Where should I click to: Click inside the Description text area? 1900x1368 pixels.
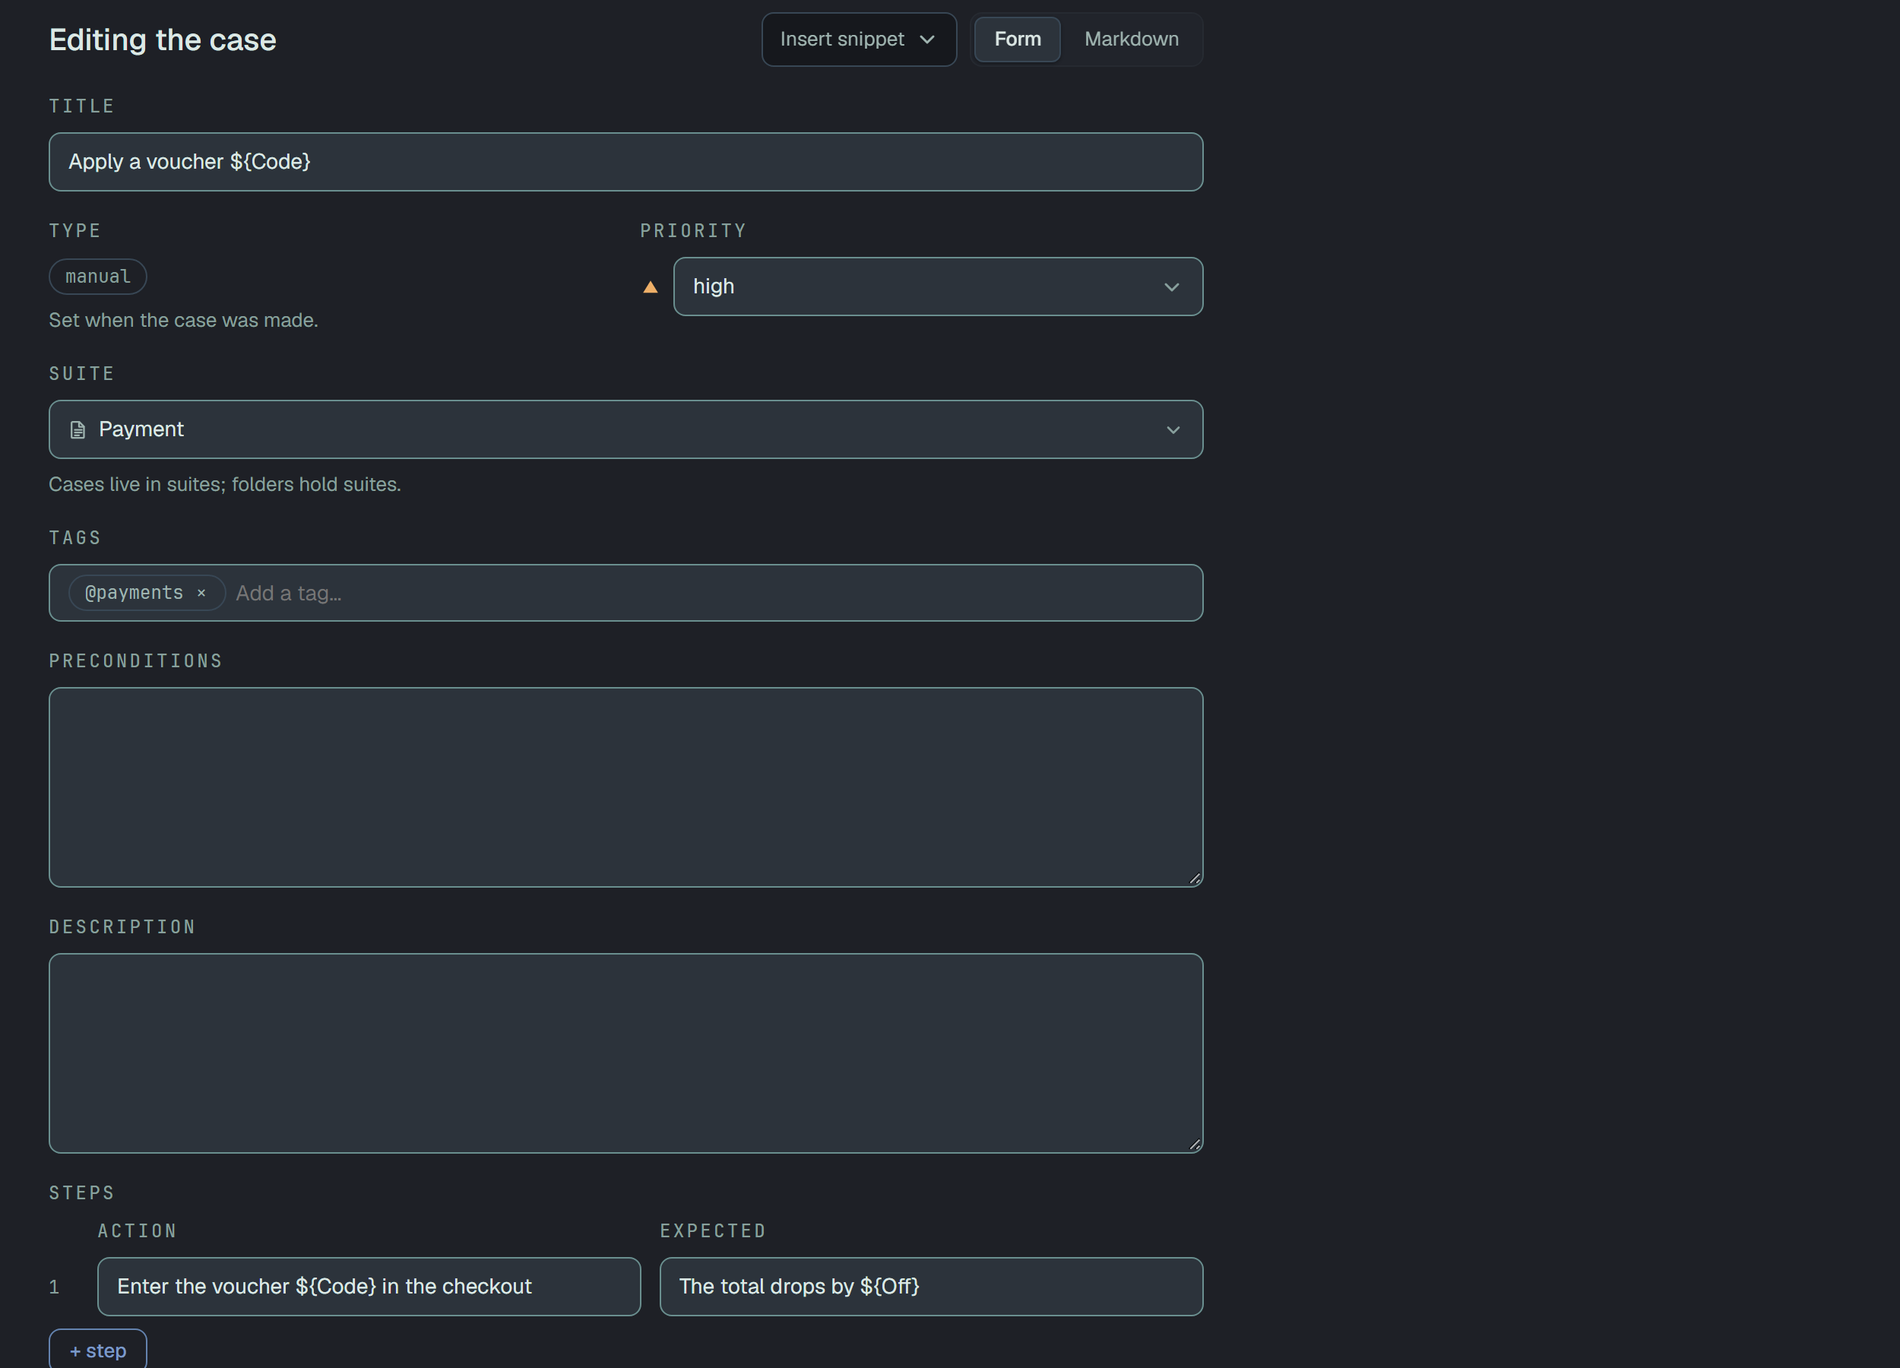(x=625, y=1053)
